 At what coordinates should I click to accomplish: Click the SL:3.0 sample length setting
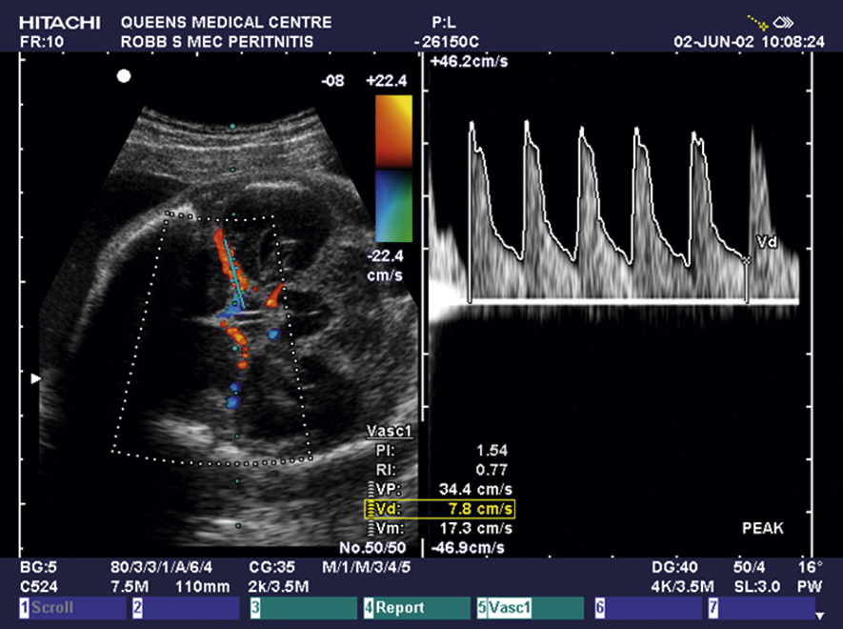pyautogui.click(x=757, y=586)
